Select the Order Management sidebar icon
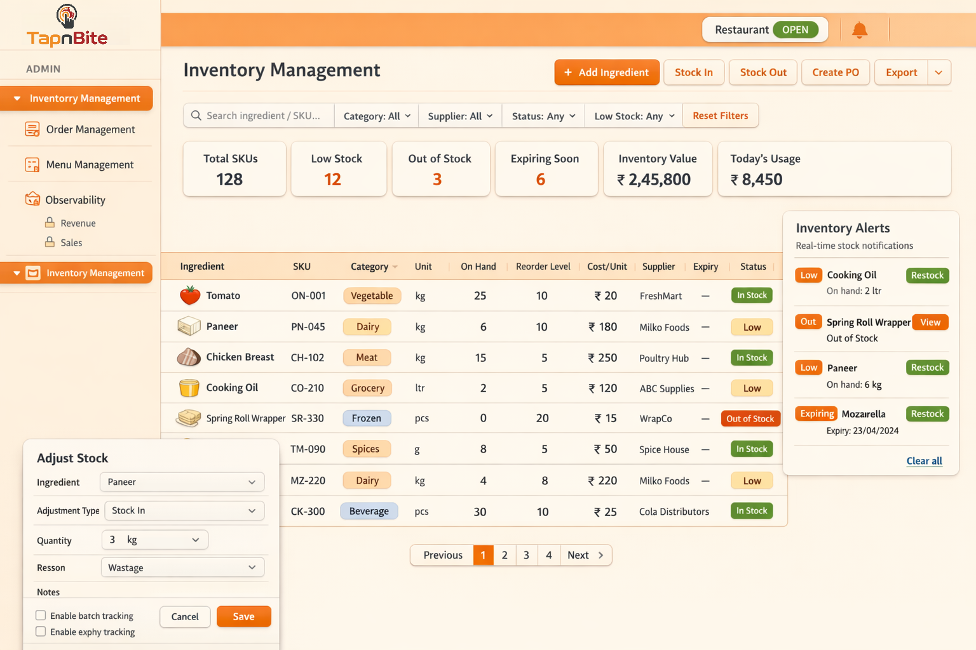976x650 pixels. pyautogui.click(x=32, y=129)
